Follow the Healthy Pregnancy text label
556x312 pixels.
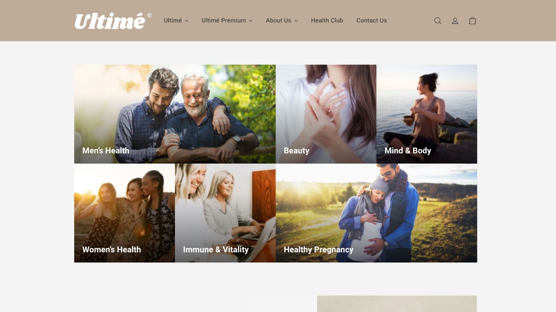coord(318,250)
